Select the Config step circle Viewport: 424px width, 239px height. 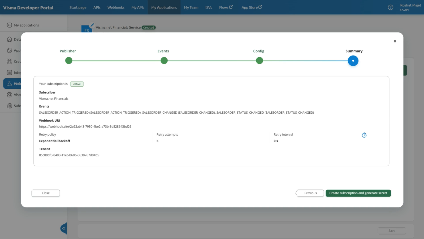pyautogui.click(x=259, y=61)
